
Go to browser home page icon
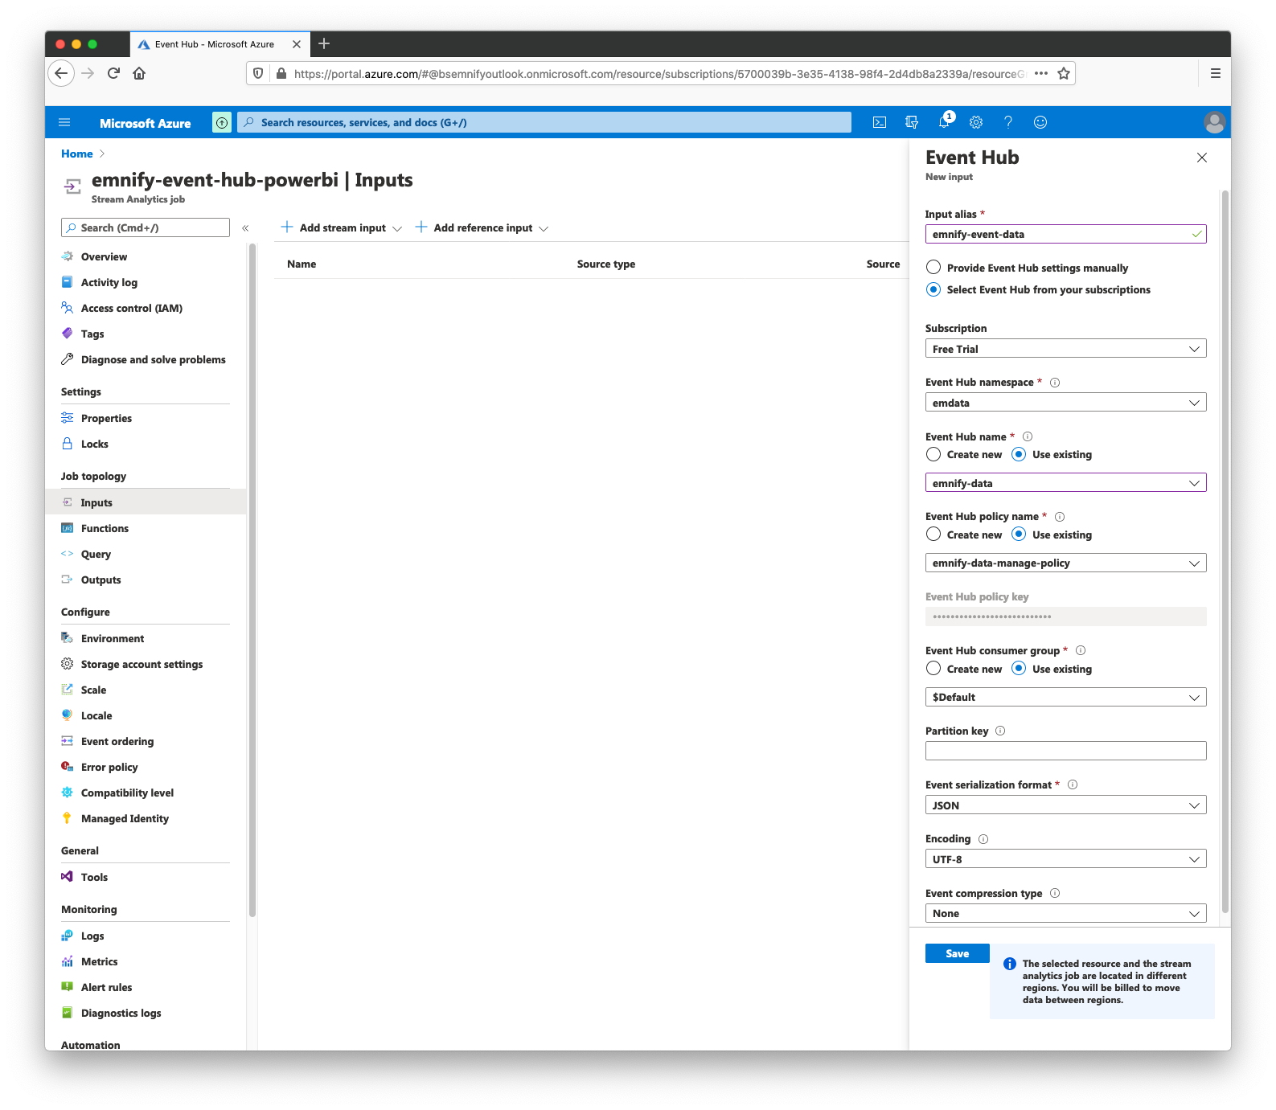[139, 73]
